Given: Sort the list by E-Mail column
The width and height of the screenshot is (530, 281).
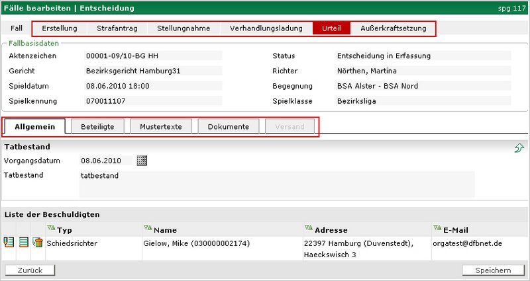Looking at the screenshot, I should pos(437,229).
